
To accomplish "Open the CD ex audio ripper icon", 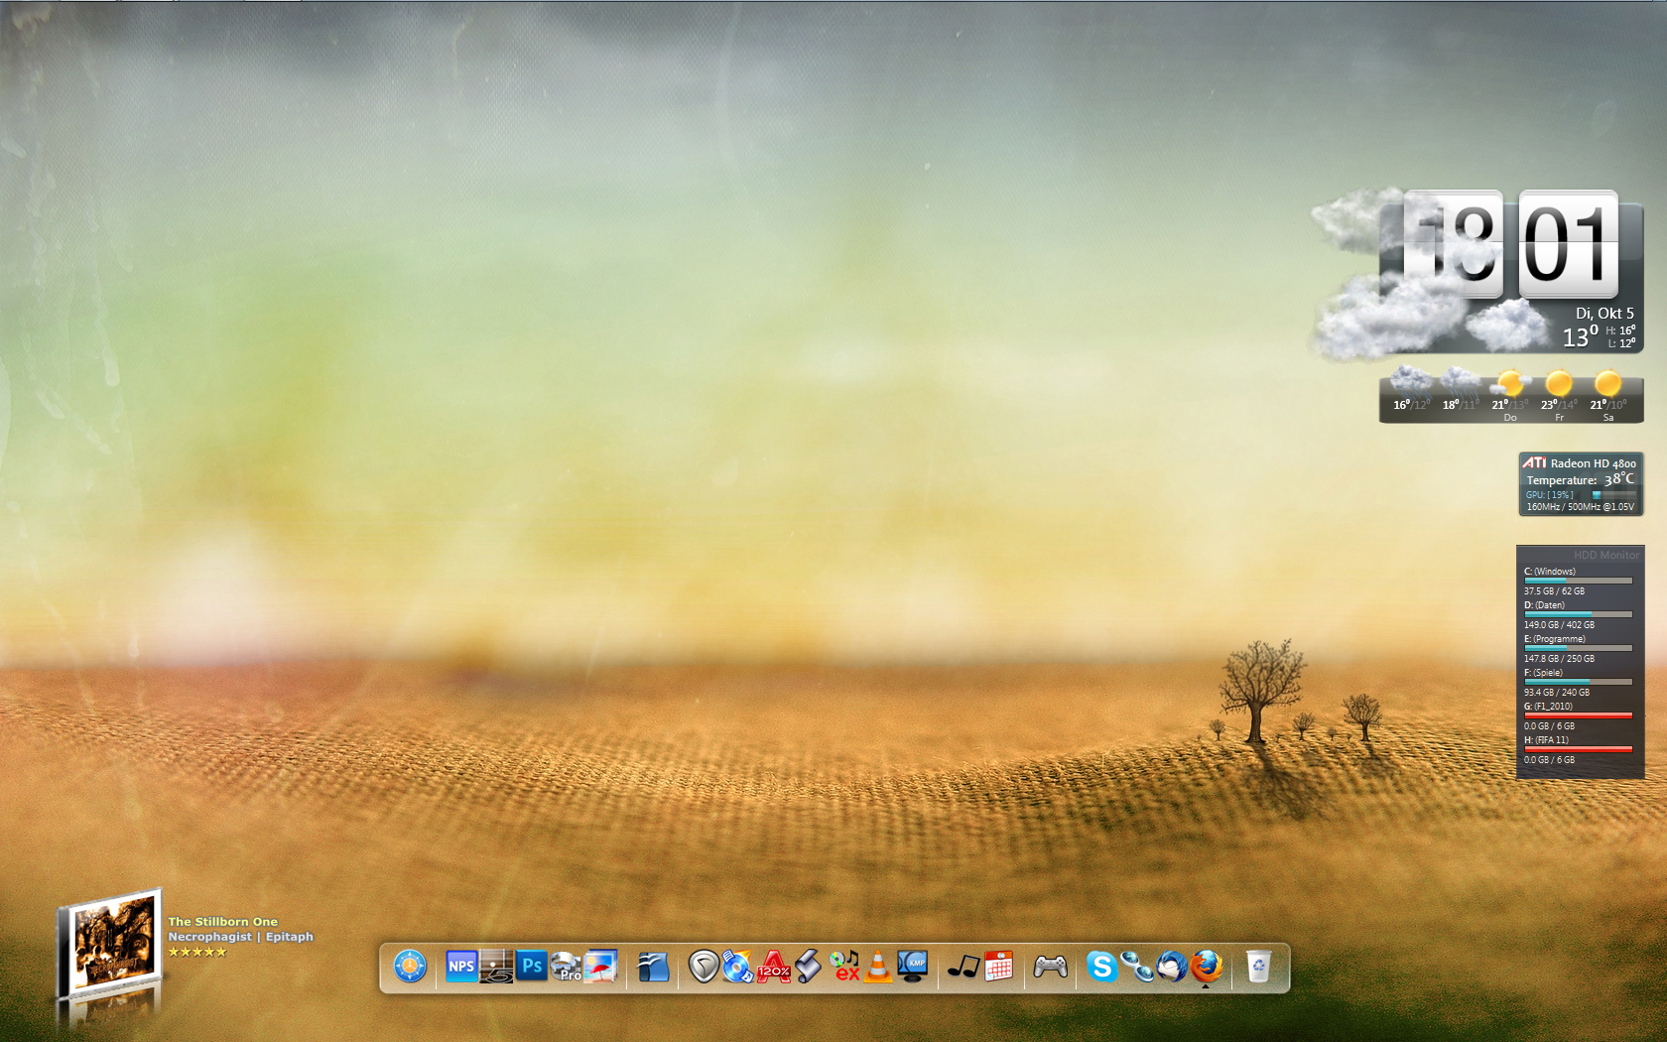I will pos(844,966).
